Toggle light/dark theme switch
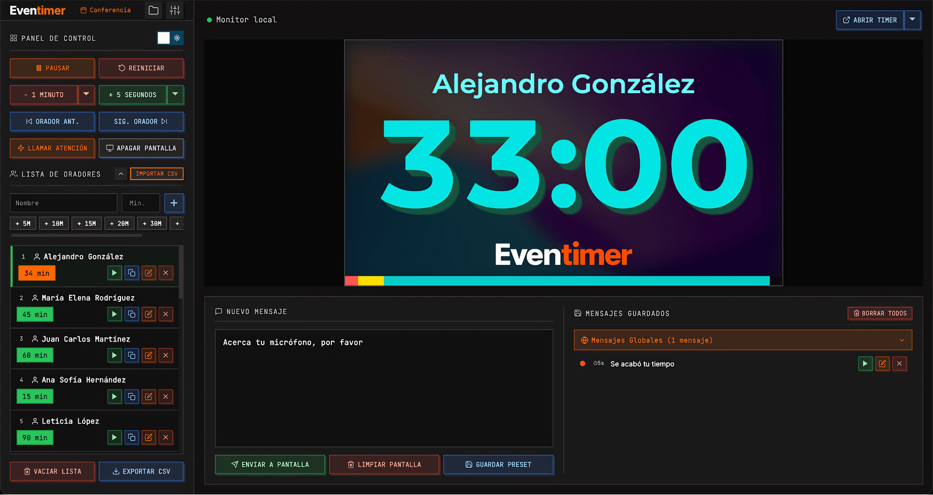Image resolution: width=933 pixels, height=495 pixels. [171, 38]
